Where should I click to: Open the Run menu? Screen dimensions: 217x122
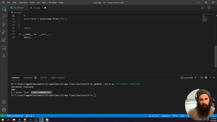[x=44, y=2]
